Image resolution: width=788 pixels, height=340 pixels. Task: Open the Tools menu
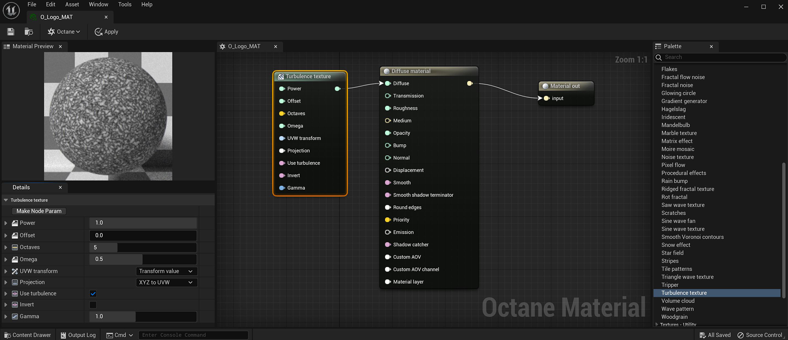(125, 4)
